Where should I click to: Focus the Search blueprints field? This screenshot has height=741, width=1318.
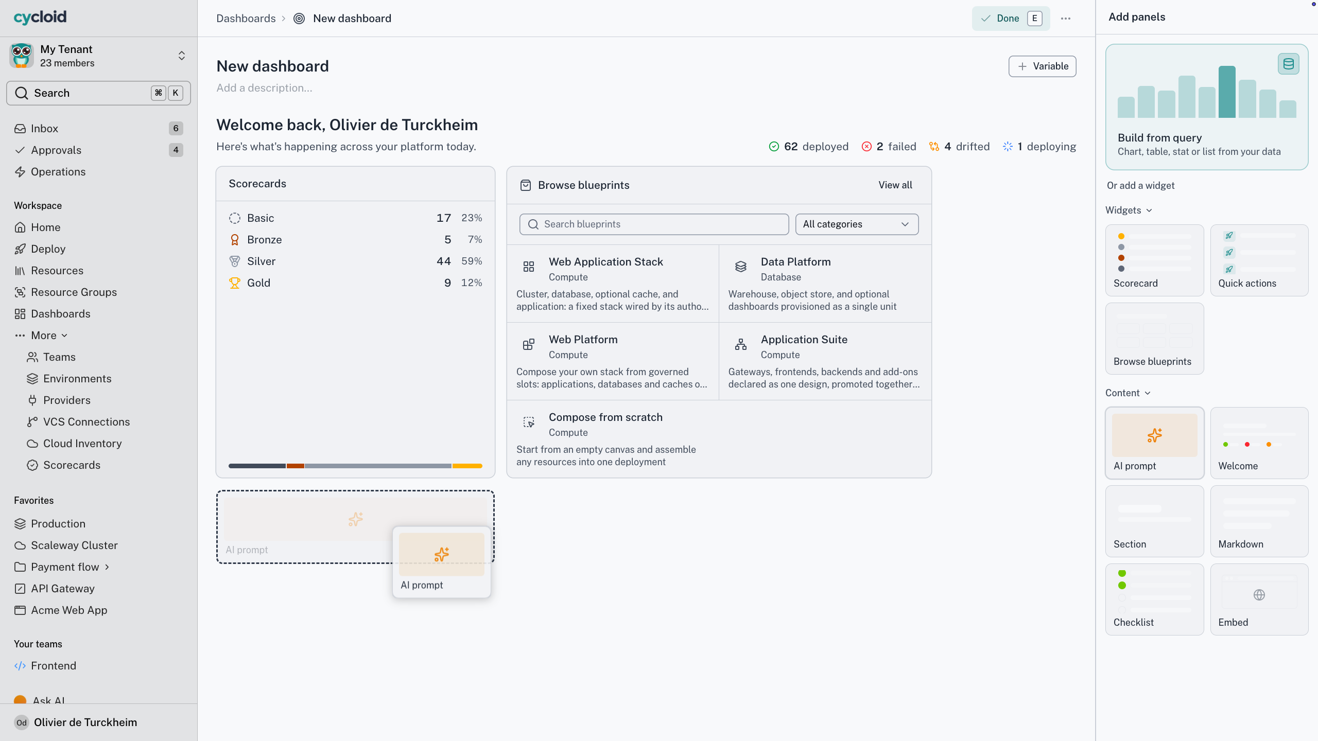pos(654,224)
